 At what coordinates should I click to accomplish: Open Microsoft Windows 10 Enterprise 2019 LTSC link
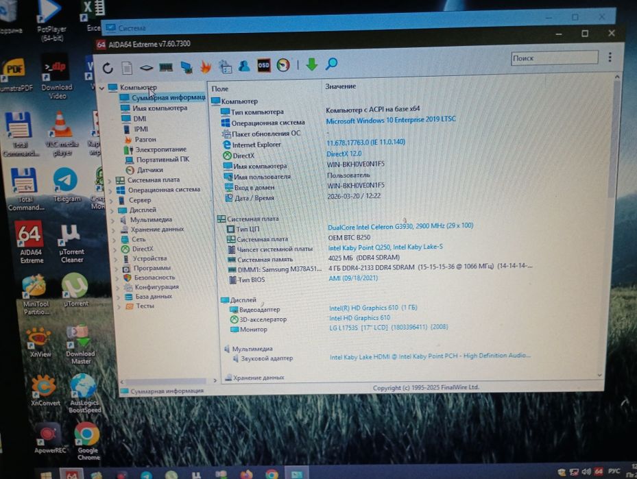[391, 120]
